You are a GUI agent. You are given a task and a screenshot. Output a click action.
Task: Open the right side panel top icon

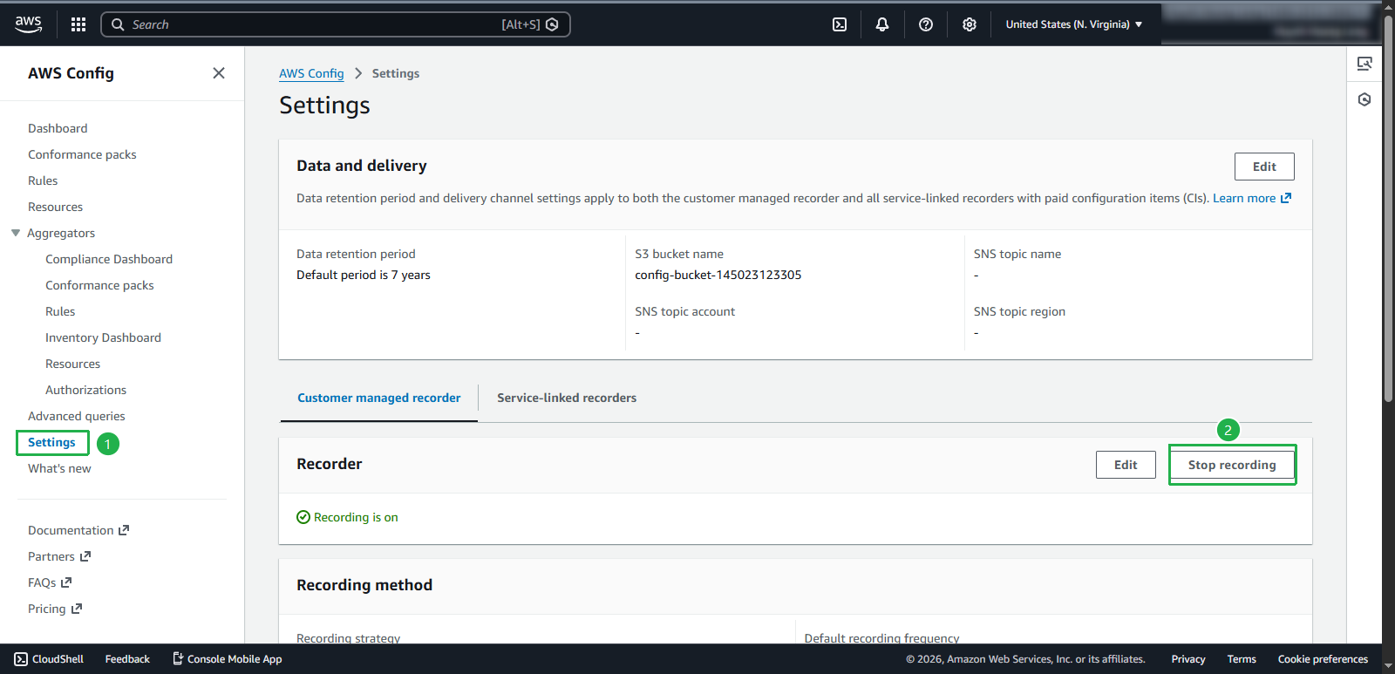tap(1364, 64)
